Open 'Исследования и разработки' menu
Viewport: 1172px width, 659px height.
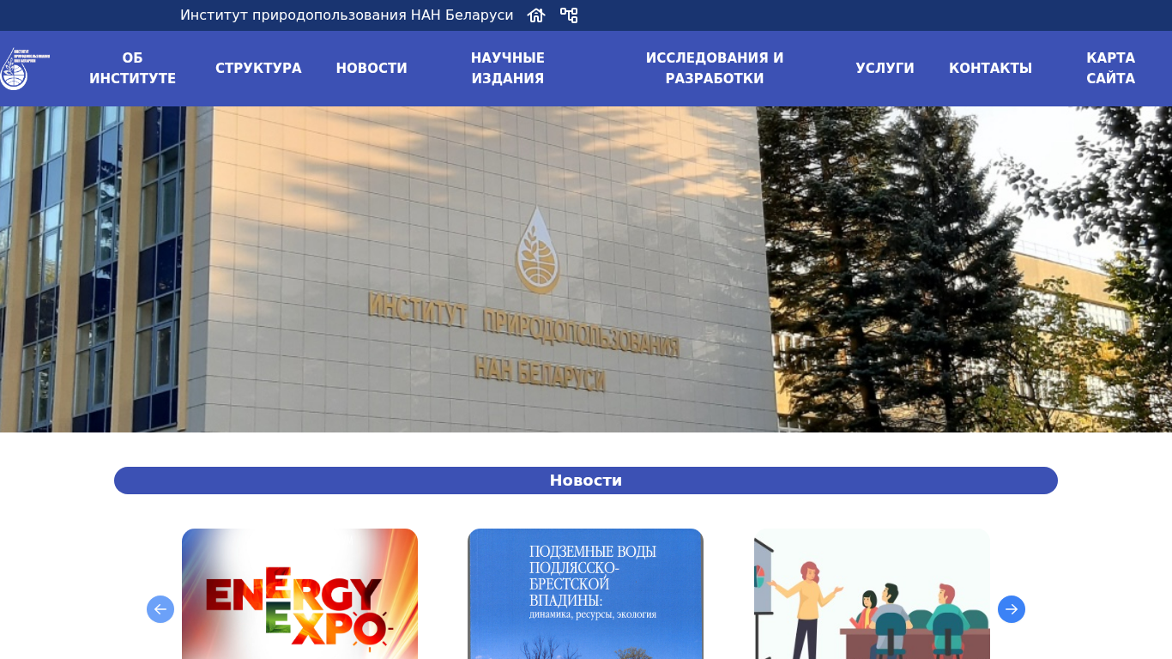(715, 69)
